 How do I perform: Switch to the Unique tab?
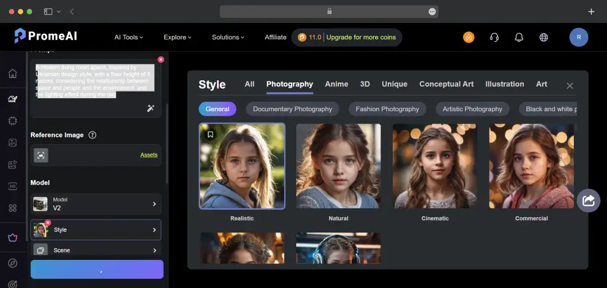click(395, 84)
